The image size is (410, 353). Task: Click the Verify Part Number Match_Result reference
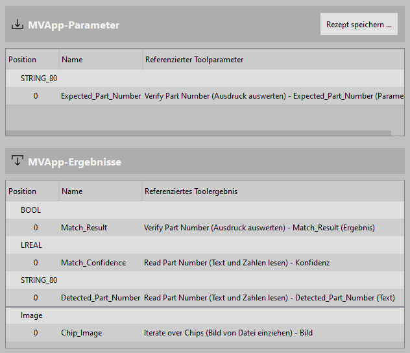click(259, 228)
